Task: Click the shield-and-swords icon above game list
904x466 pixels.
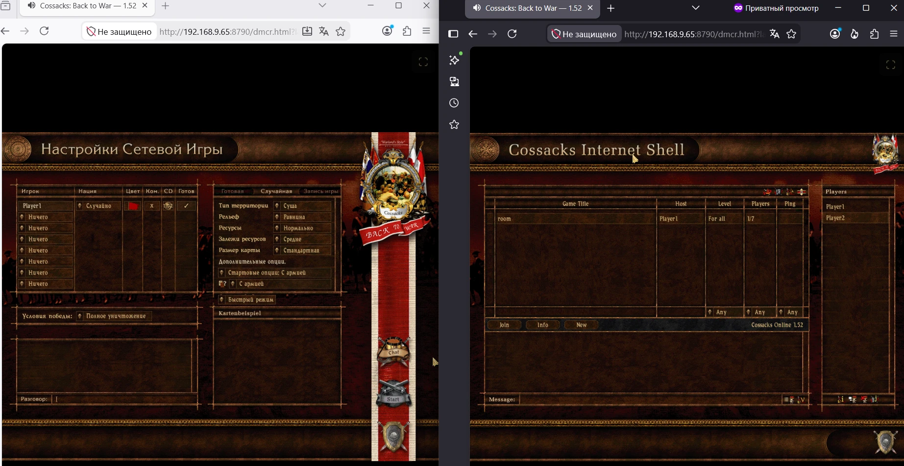Action: coord(779,192)
